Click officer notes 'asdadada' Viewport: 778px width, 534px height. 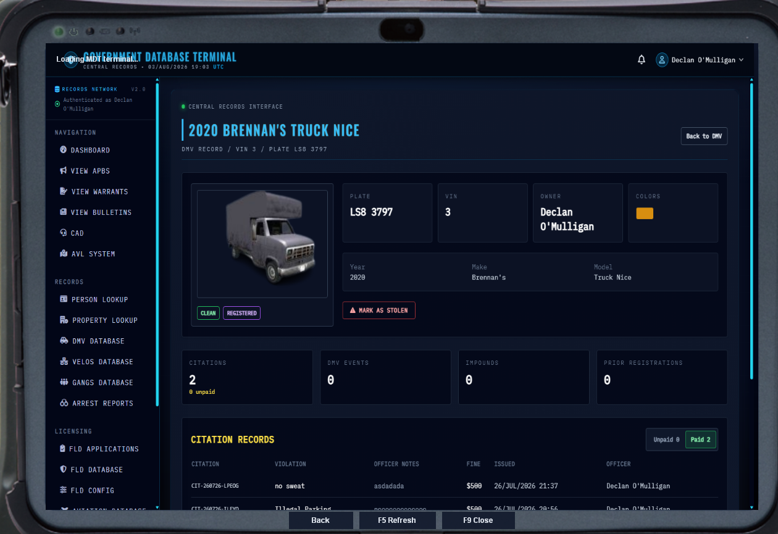389,486
